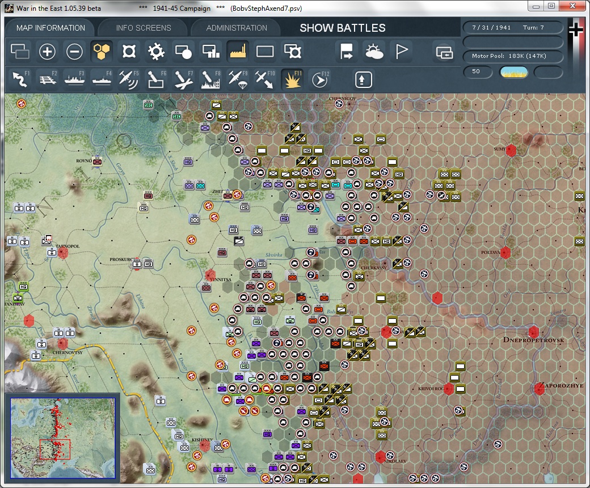Select the Sumy city hex
This screenshot has height=488, width=590.
[x=511, y=150]
